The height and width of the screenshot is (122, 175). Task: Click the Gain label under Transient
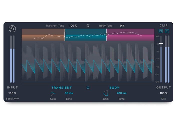tap(53, 99)
